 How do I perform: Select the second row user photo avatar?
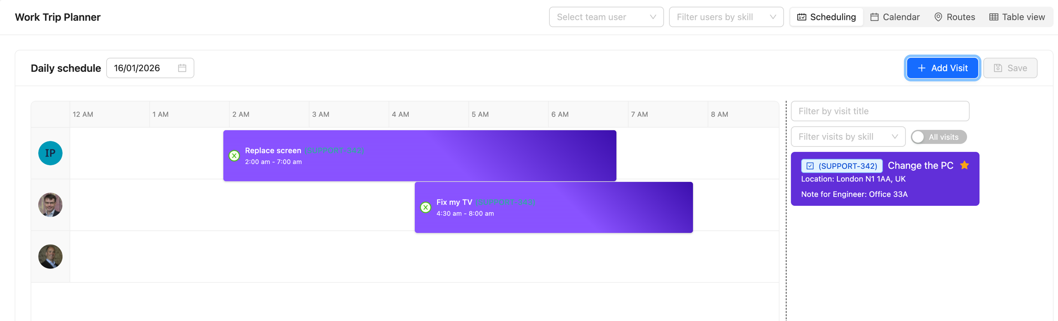(50, 205)
